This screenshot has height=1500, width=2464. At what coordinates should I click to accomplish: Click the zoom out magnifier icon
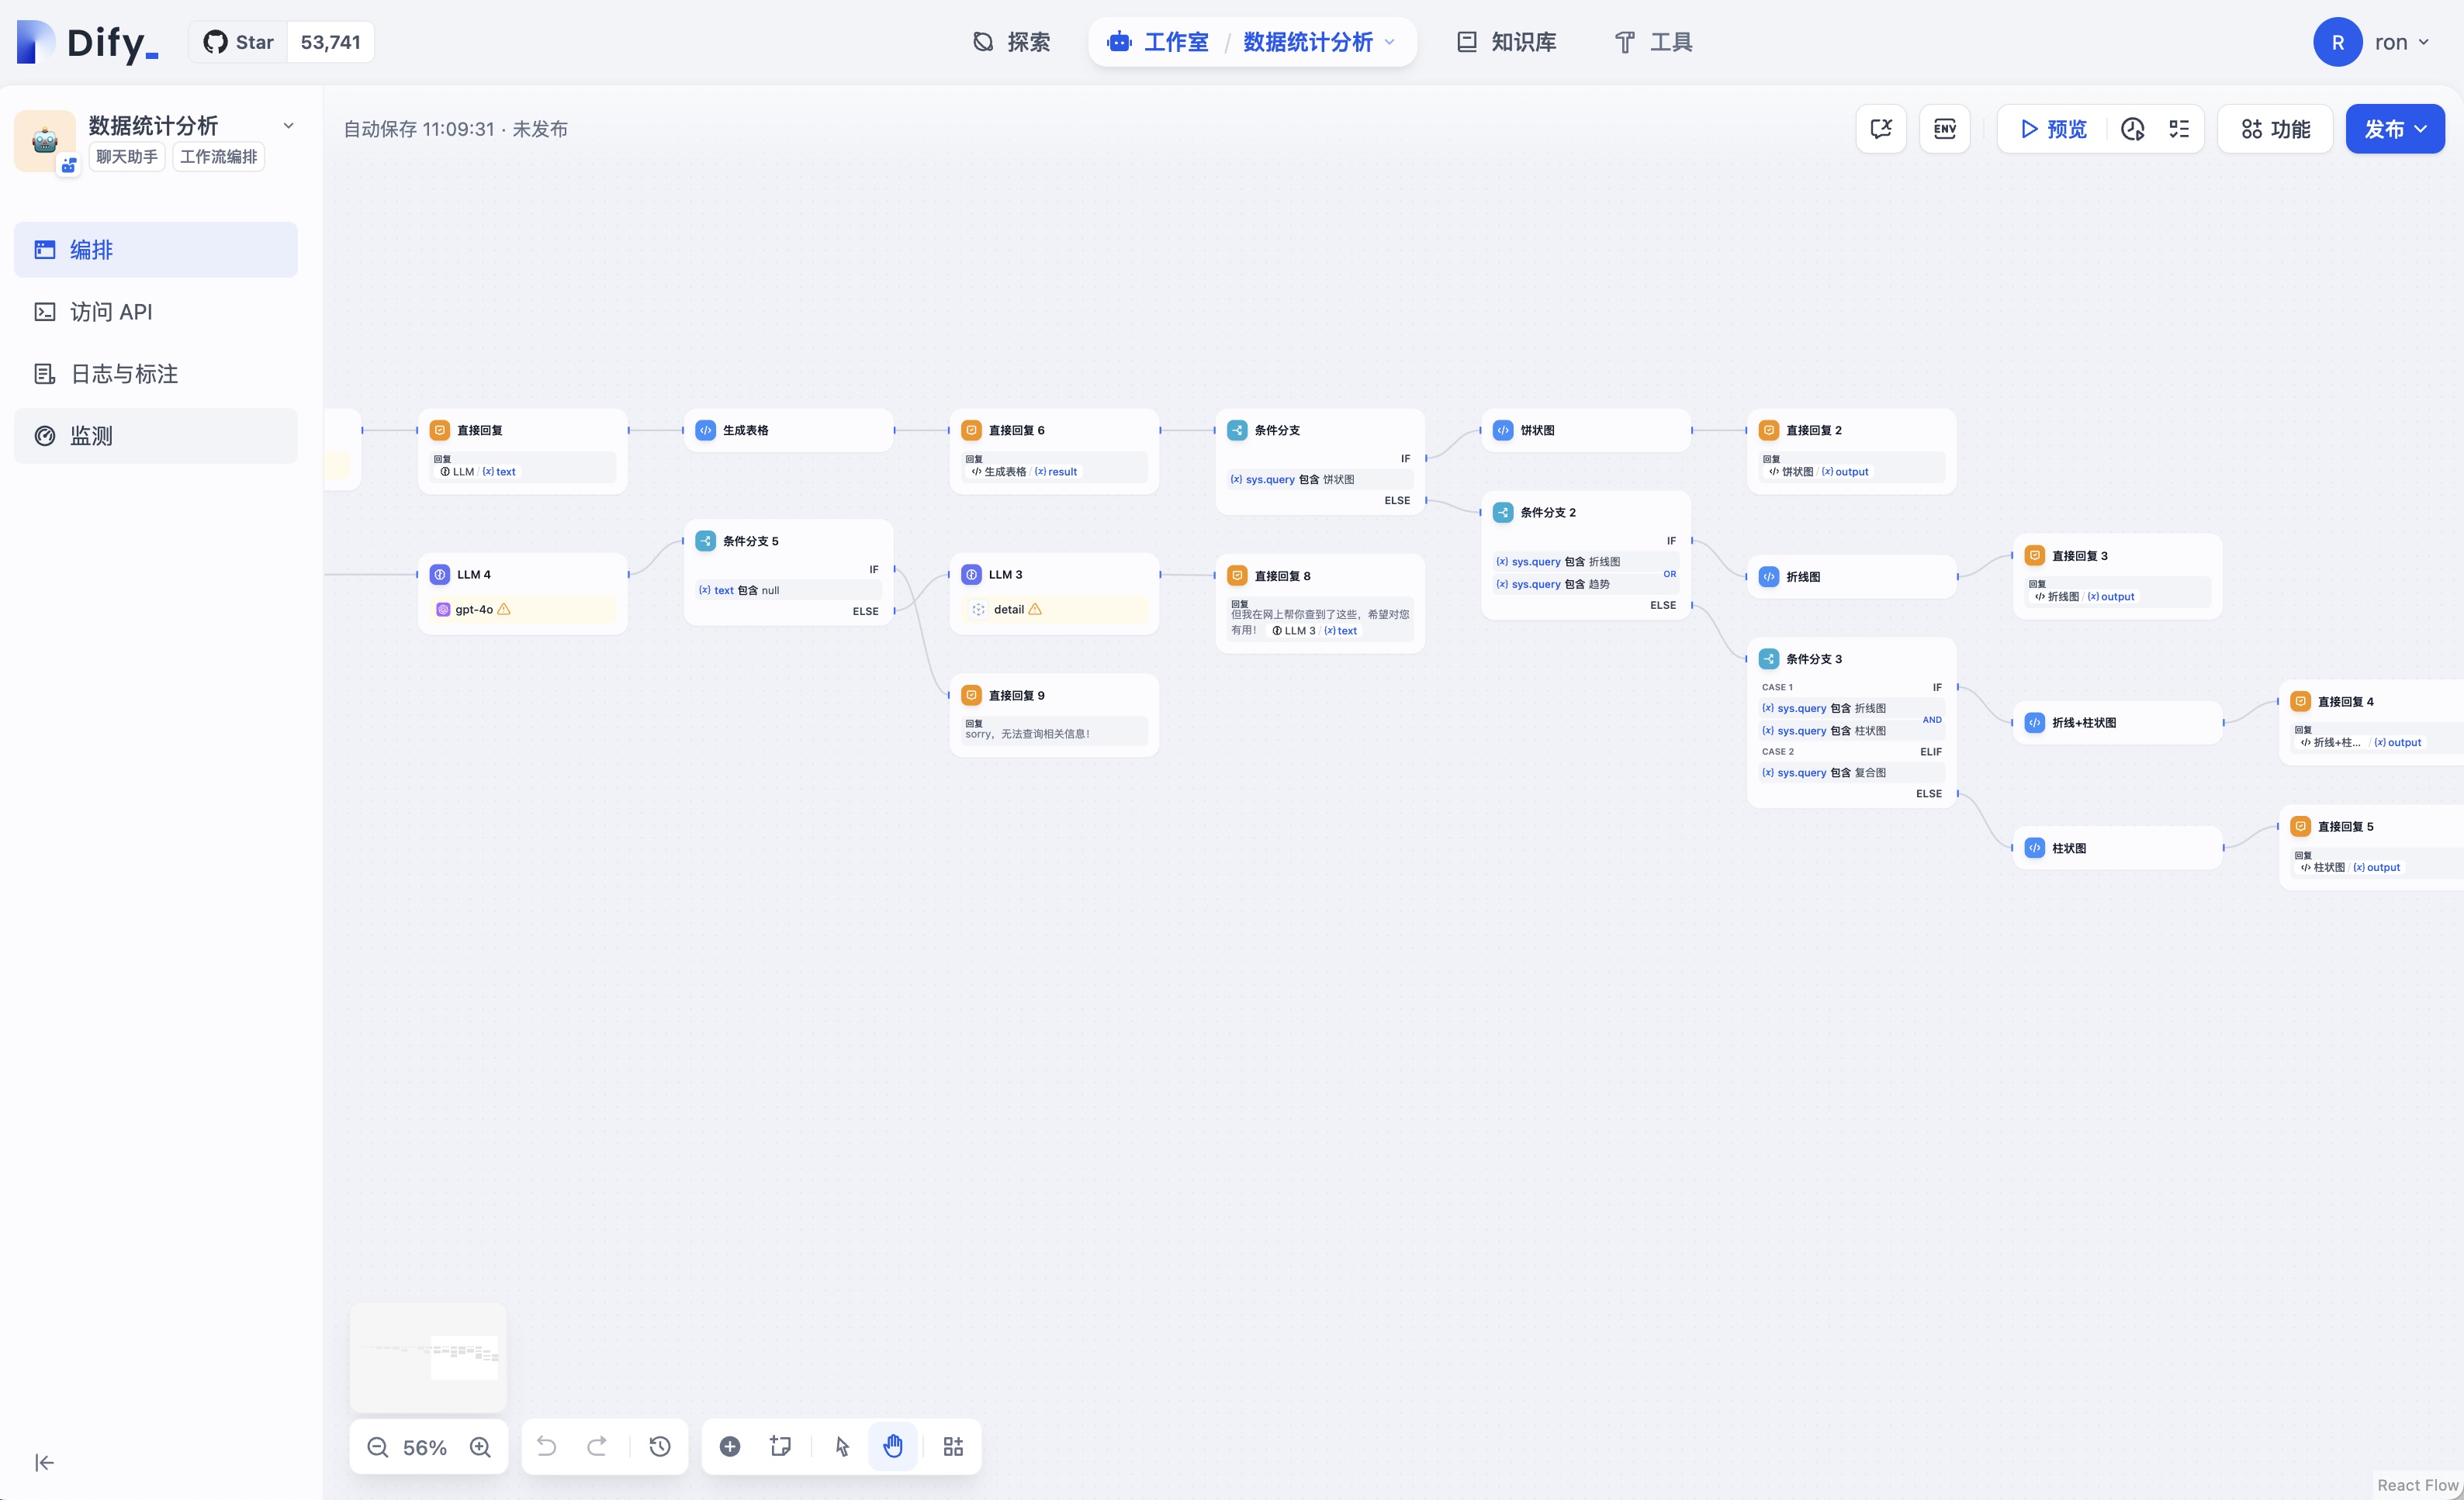[x=377, y=1447]
